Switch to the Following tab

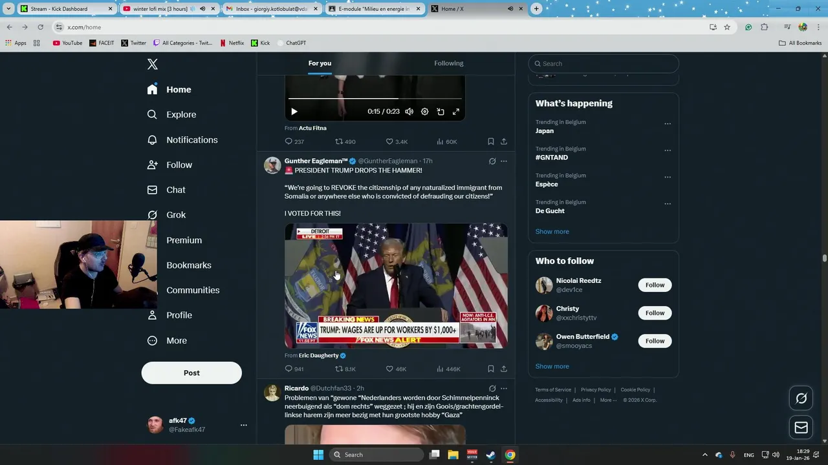coord(448,63)
